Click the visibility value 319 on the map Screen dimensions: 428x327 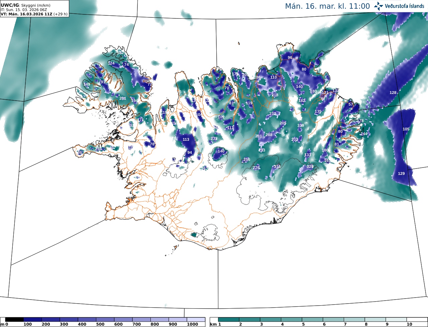[x=301, y=125]
